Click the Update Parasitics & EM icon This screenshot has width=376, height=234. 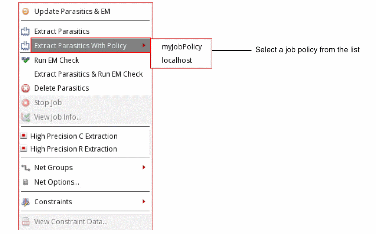(x=25, y=12)
